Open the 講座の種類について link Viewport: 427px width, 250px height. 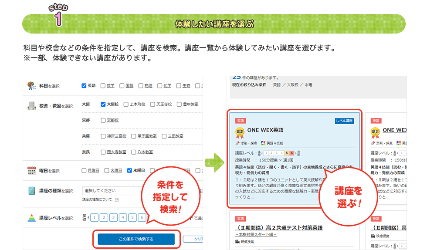(98, 199)
